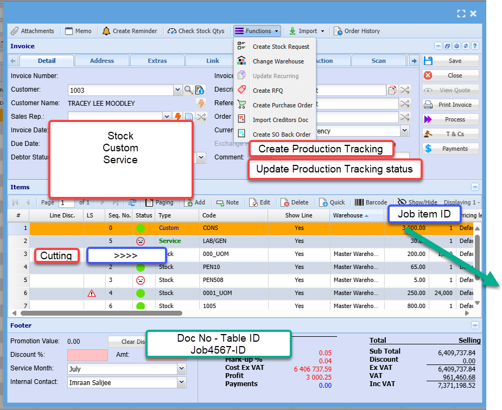
Task: Refresh the items grid
Action: (132, 202)
